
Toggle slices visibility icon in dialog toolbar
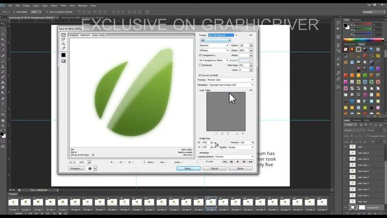coord(63,61)
